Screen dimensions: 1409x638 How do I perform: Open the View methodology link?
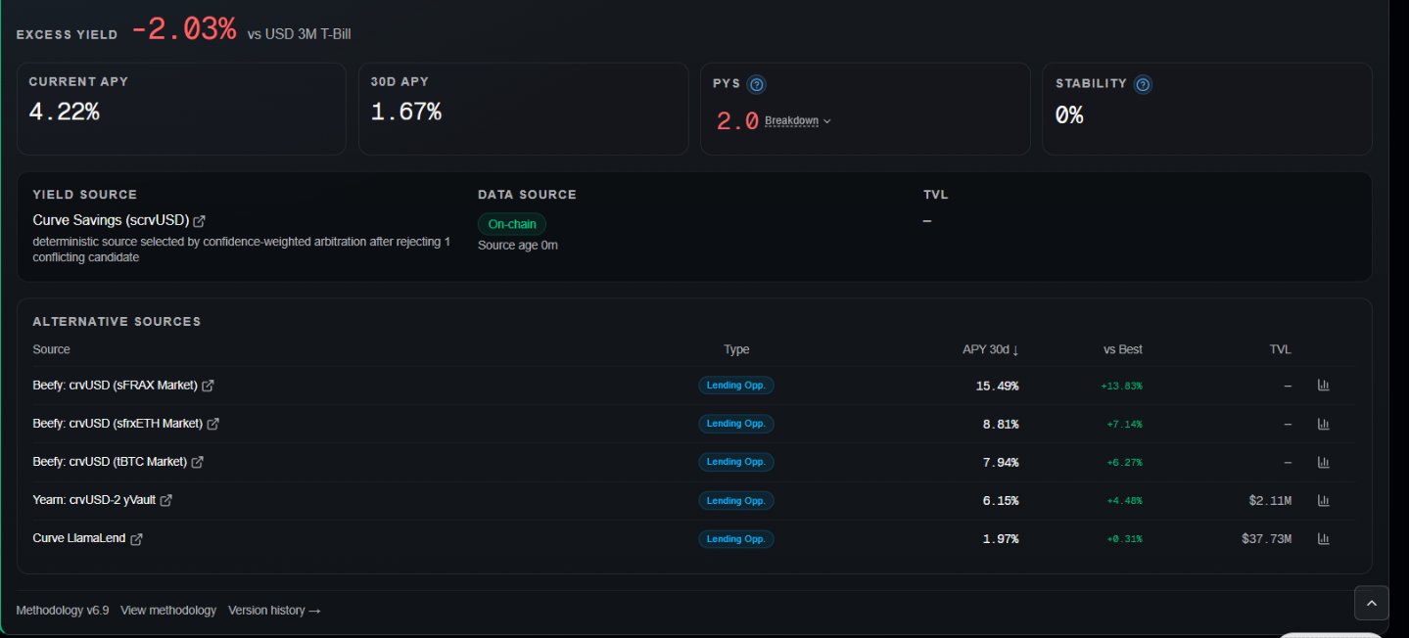point(168,611)
